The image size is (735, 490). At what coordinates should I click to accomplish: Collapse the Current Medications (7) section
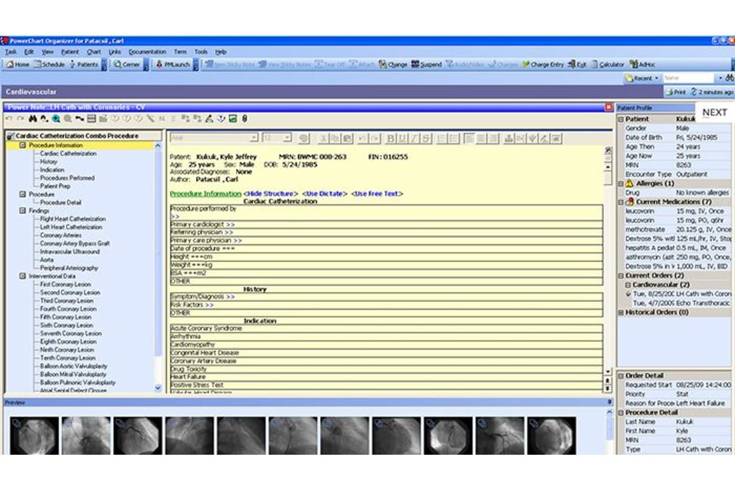(x=621, y=202)
